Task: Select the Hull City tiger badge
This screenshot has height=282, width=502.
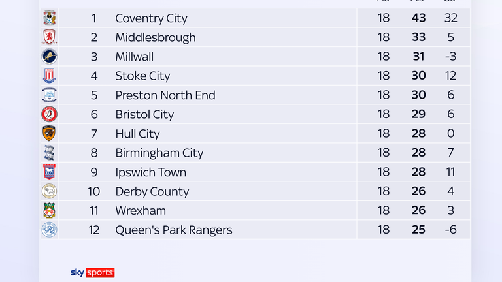Action: (49, 134)
